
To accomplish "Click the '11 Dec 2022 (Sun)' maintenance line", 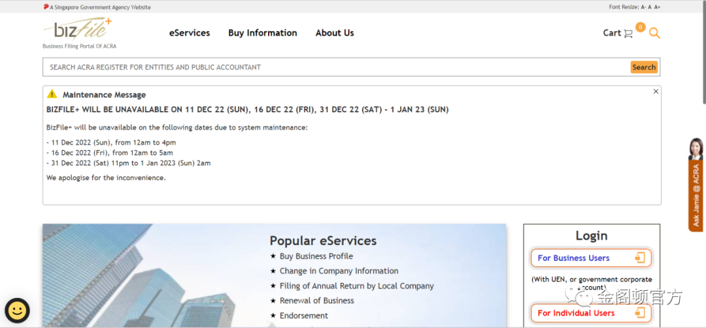I will [x=111, y=142].
